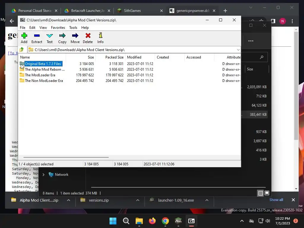Select the Copy toolbar icon
The height and width of the screenshot is (228, 304).
[62, 38]
